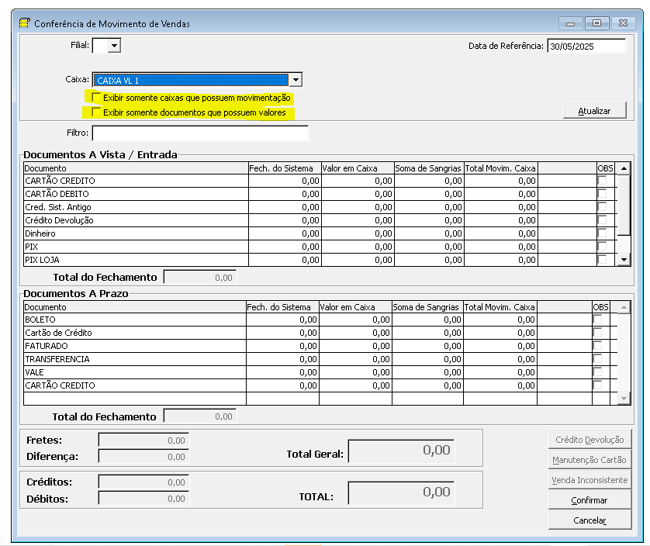The image size is (650, 546).
Task: Click the Atualizar button
Action: click(594, 111)
